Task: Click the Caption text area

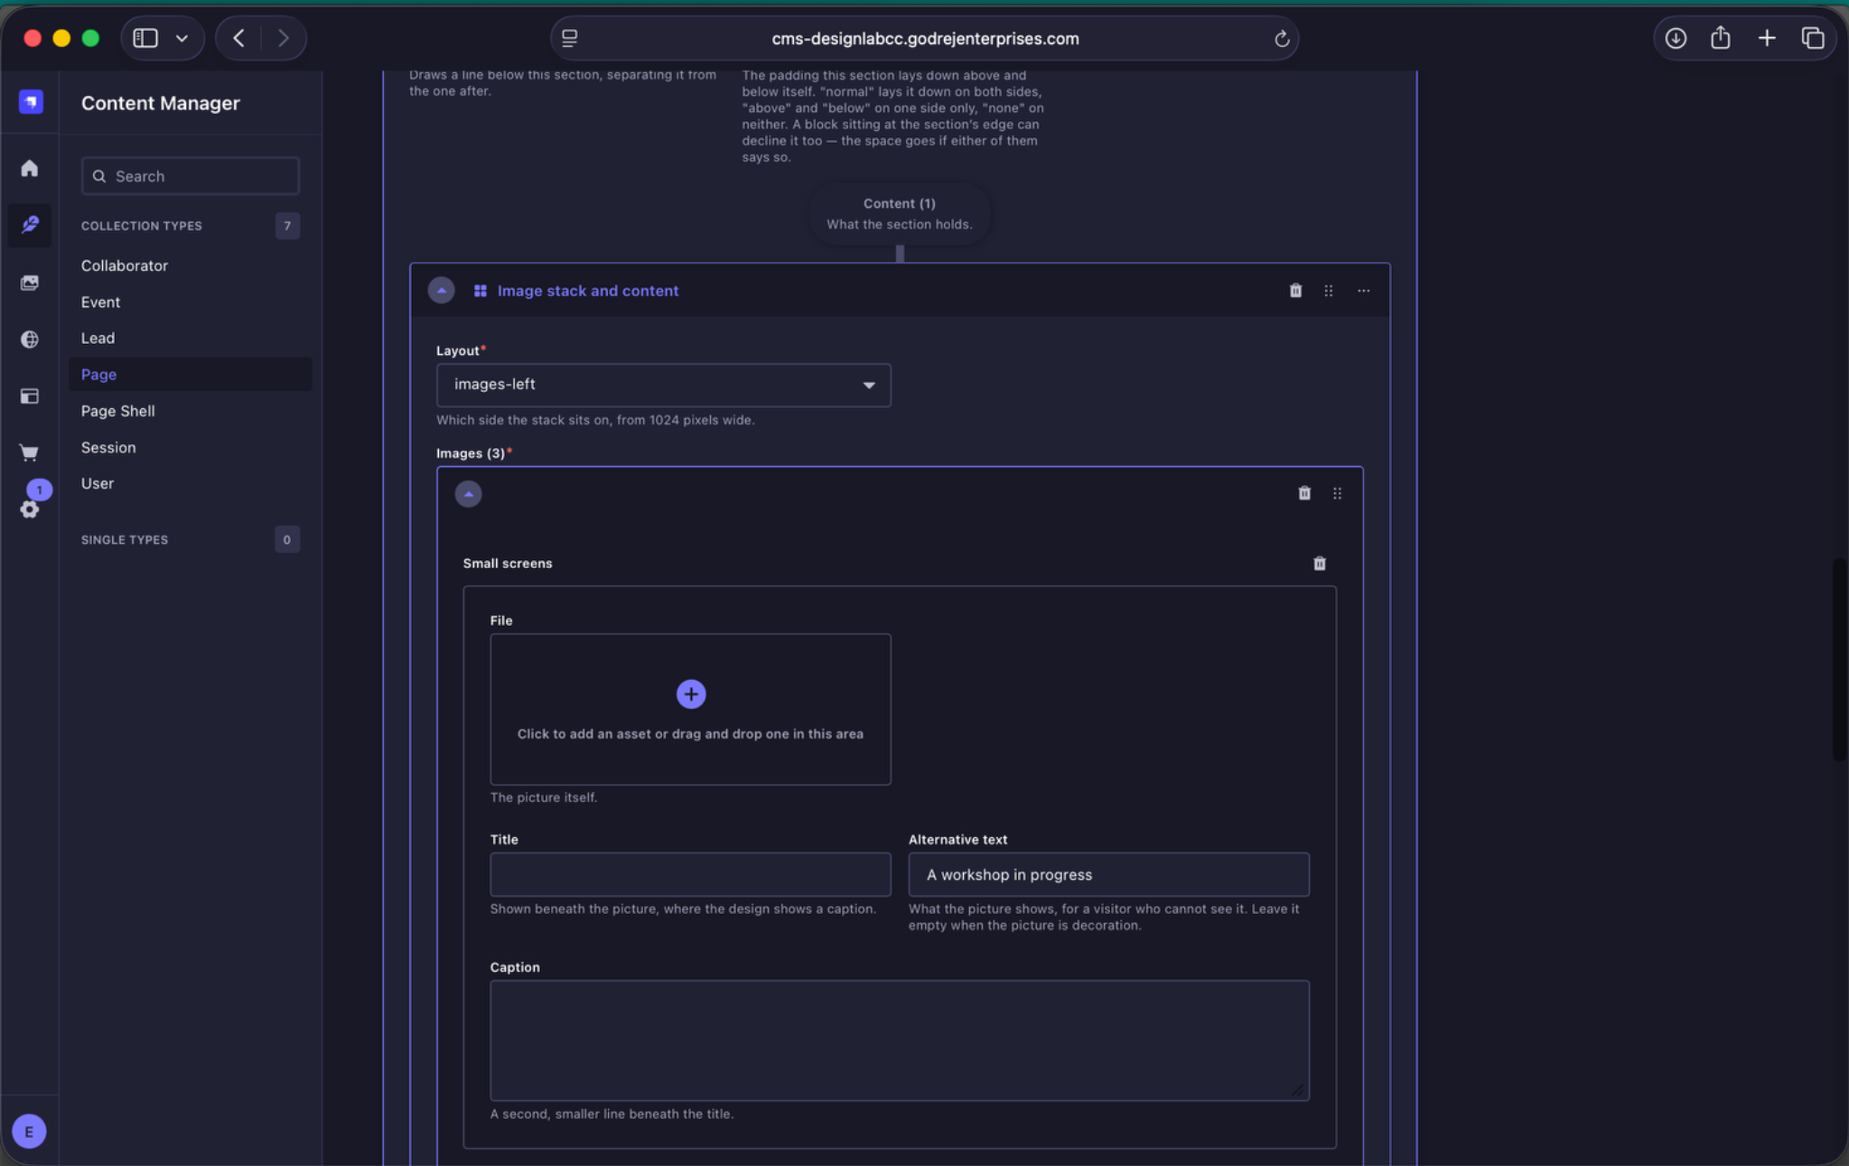Action: 900,1040
